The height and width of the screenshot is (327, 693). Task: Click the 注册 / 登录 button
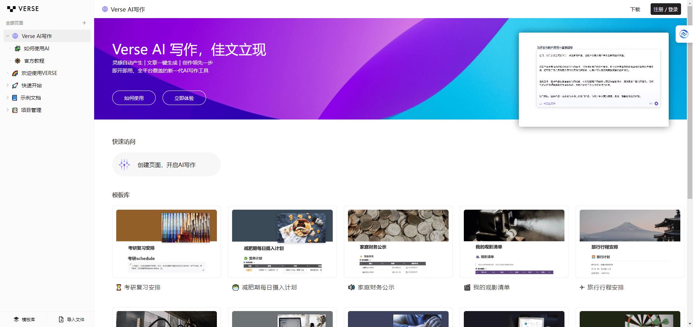[x=665, y=9]
